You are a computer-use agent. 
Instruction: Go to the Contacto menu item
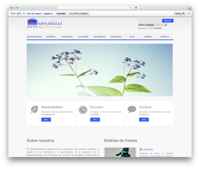point(164,37)
